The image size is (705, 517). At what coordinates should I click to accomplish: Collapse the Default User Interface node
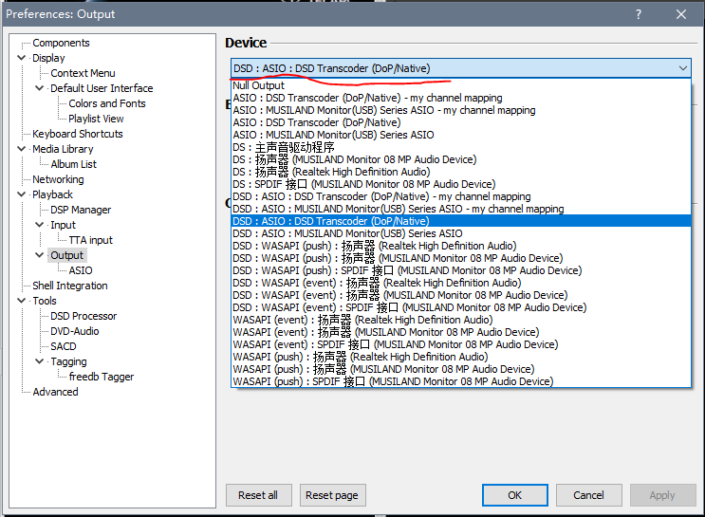pyautogui.click(x=40, y=88)
